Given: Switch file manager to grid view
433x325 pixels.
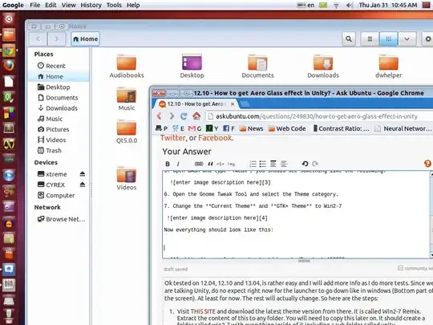Looking at the screenshot, I should 388,39.
